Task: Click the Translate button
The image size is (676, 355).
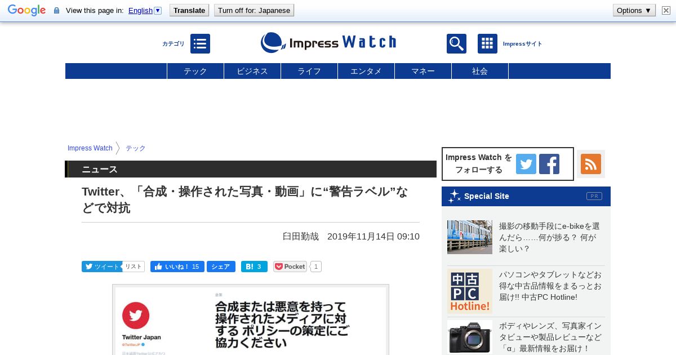Action: tap(189, 10)
